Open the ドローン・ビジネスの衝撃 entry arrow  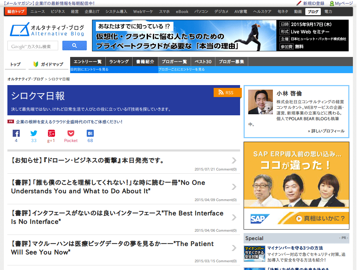(234, 161)
